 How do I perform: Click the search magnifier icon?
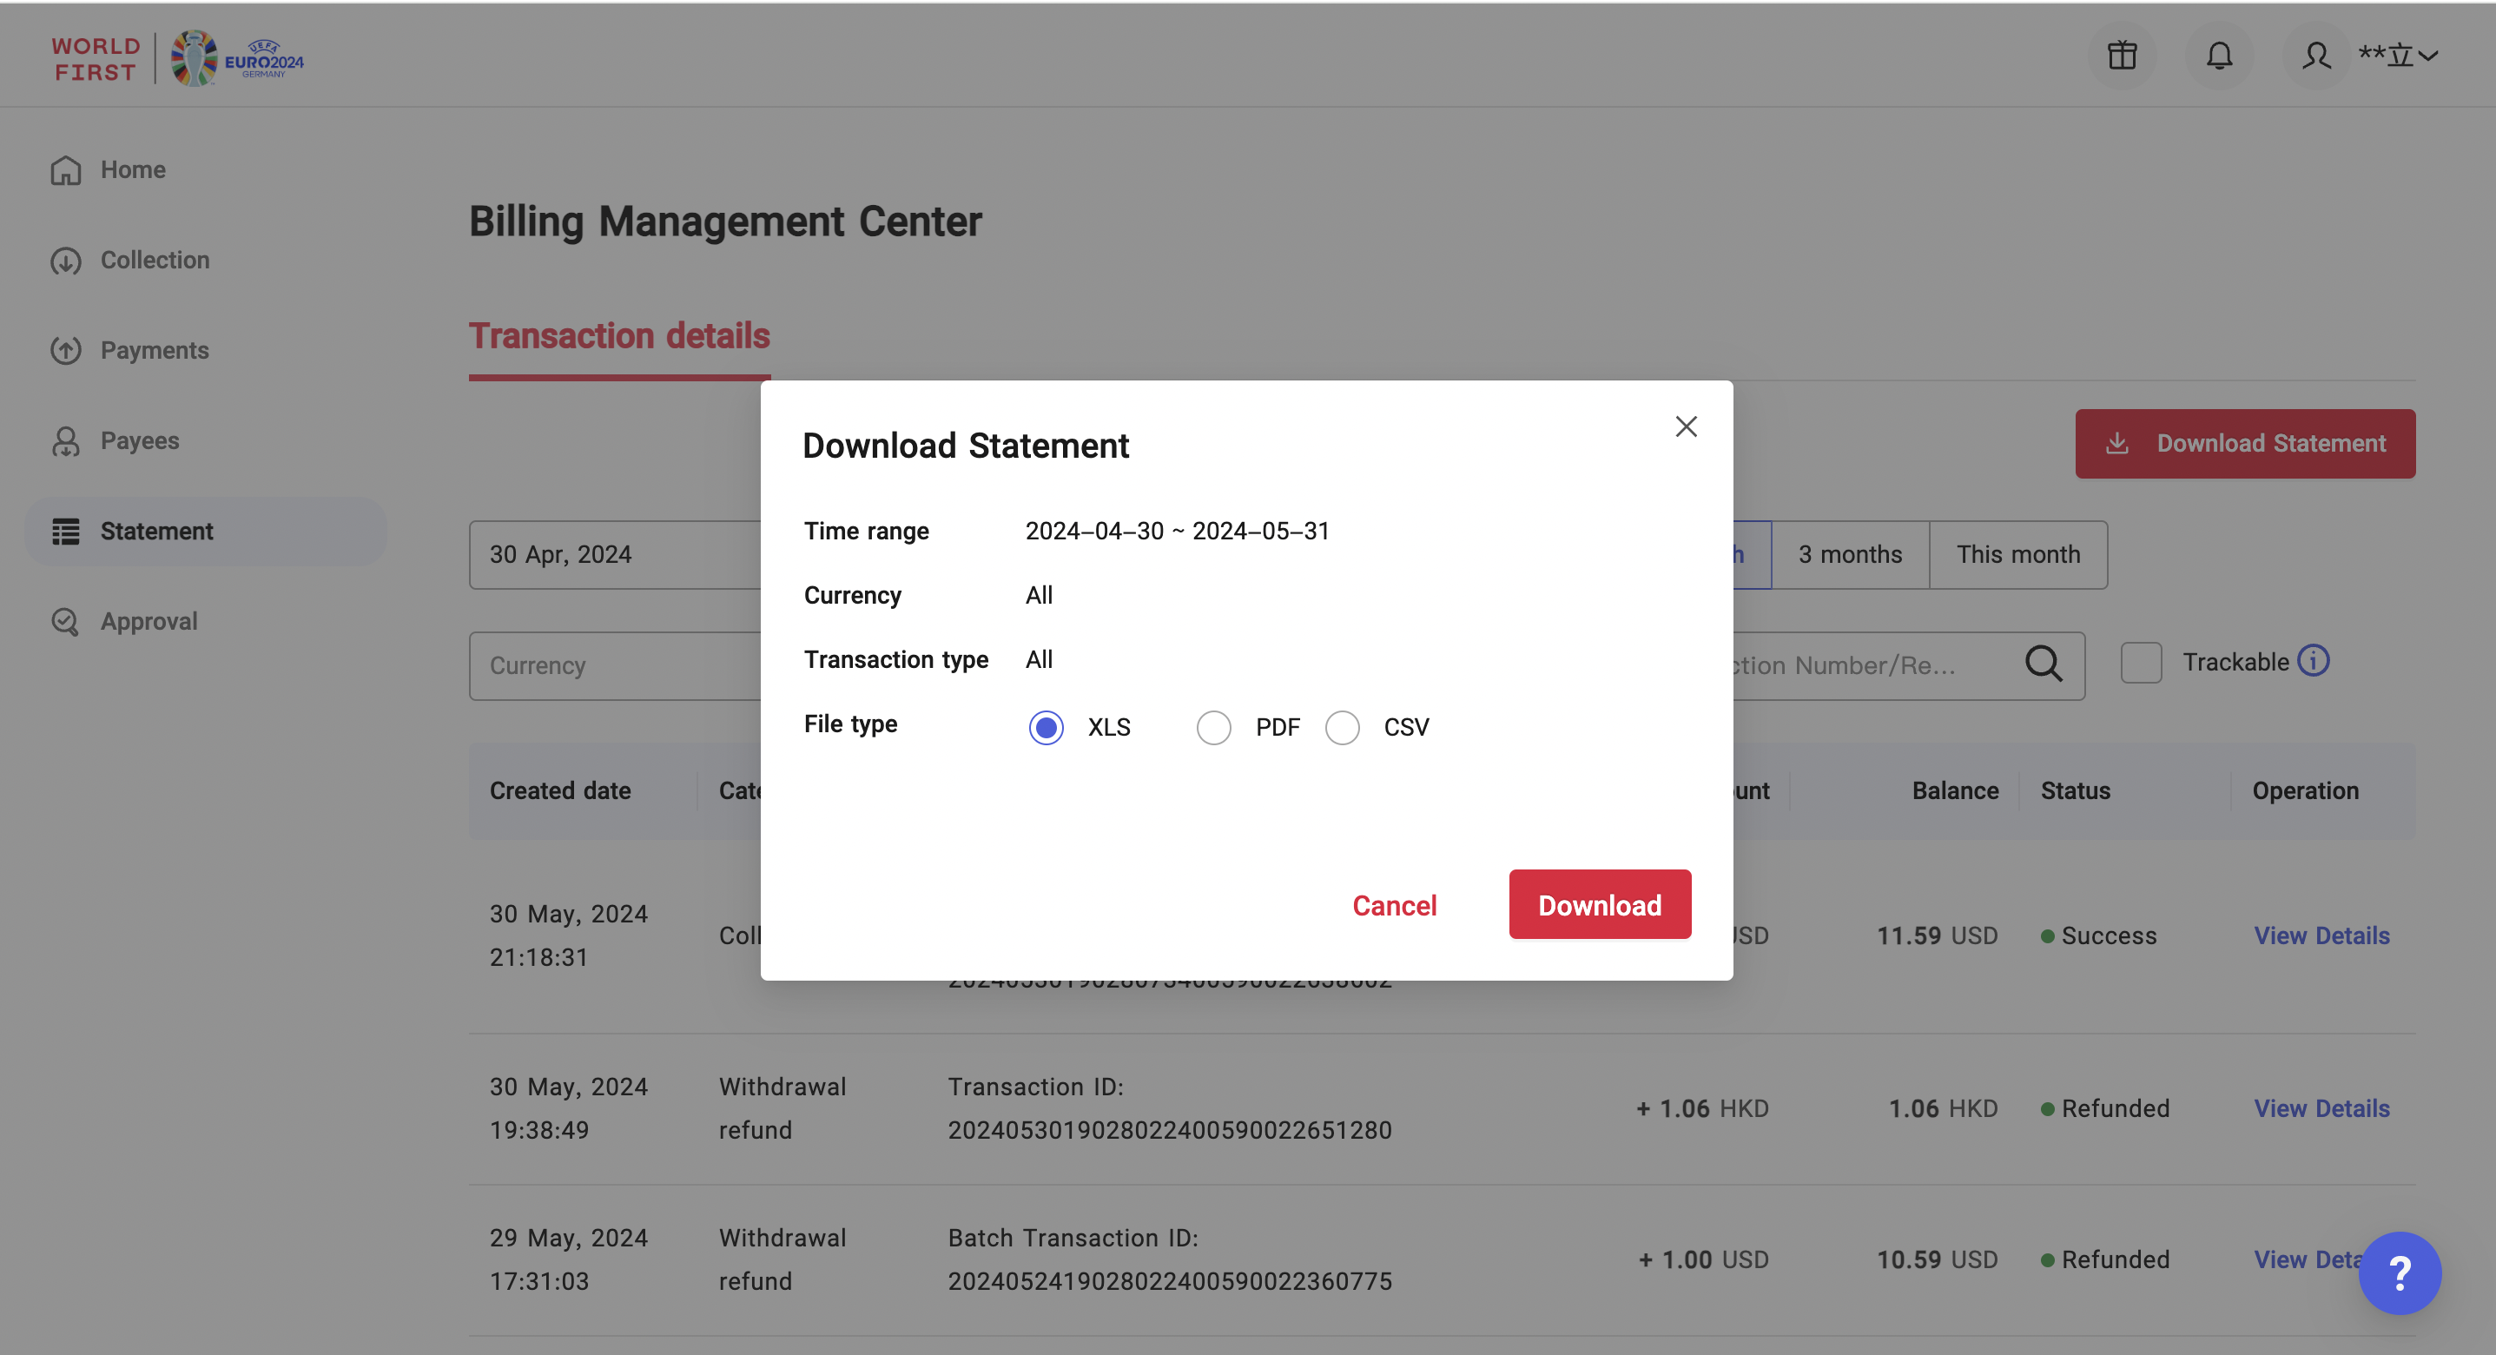2044,664
